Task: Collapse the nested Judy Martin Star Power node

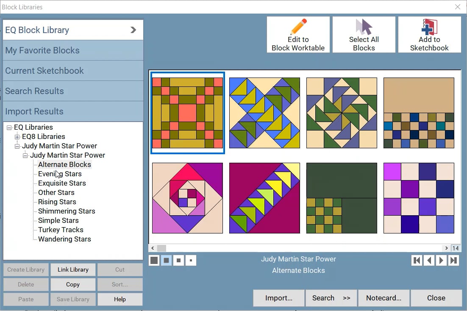Action: coord(25,155)
